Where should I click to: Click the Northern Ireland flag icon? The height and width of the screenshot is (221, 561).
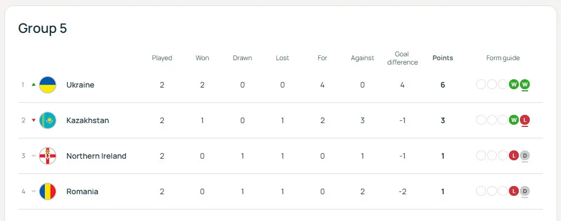point(48,156)
